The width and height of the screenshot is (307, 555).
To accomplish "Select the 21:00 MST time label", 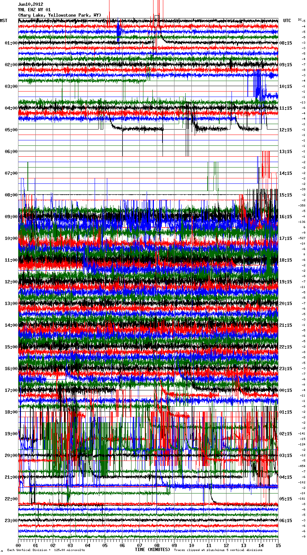I will [x=11, y=477].
